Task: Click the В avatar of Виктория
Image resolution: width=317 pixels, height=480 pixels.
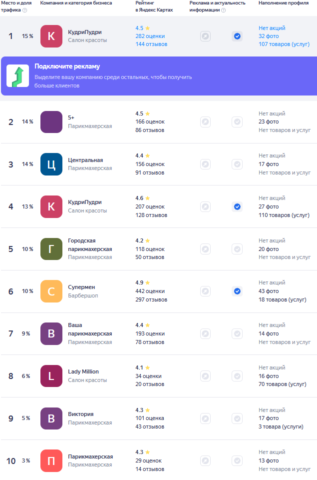Action: tap(51, 418)
